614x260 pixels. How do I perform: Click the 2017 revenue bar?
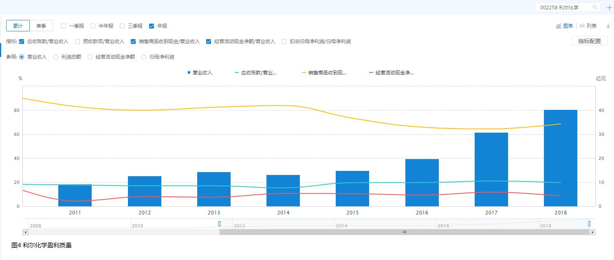(x=491, y=169)
